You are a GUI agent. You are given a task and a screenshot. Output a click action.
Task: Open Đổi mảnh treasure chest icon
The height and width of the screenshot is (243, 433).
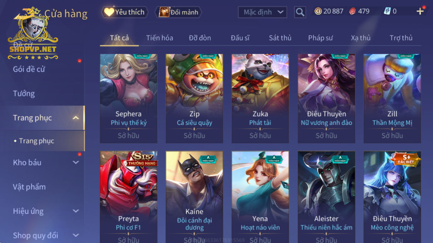tap(164, 12)
